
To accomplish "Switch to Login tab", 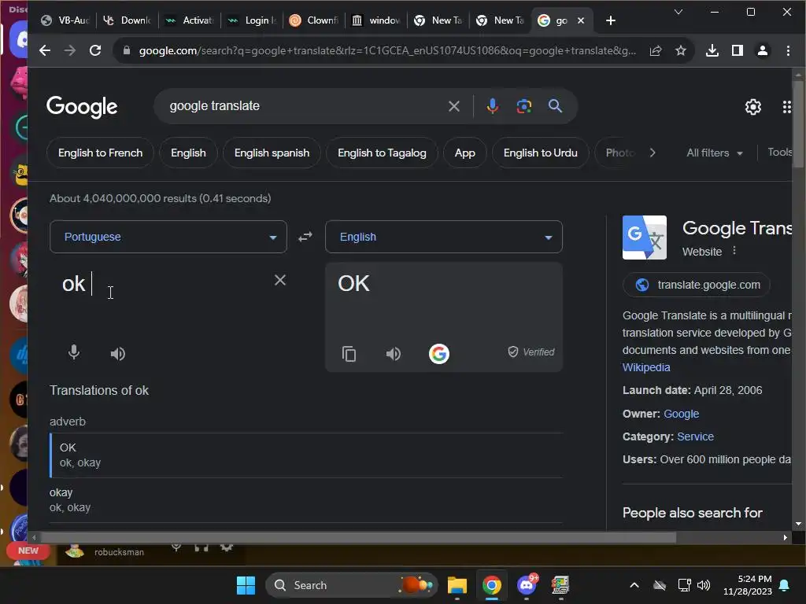I will [x=253, y=20].
